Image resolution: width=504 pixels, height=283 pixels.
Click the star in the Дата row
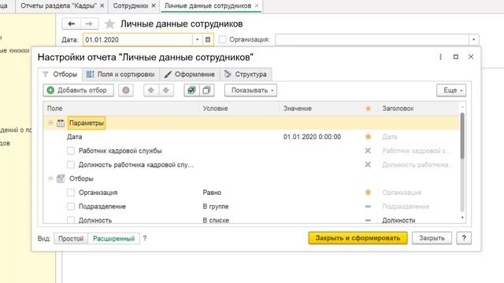tap(368, 137)
